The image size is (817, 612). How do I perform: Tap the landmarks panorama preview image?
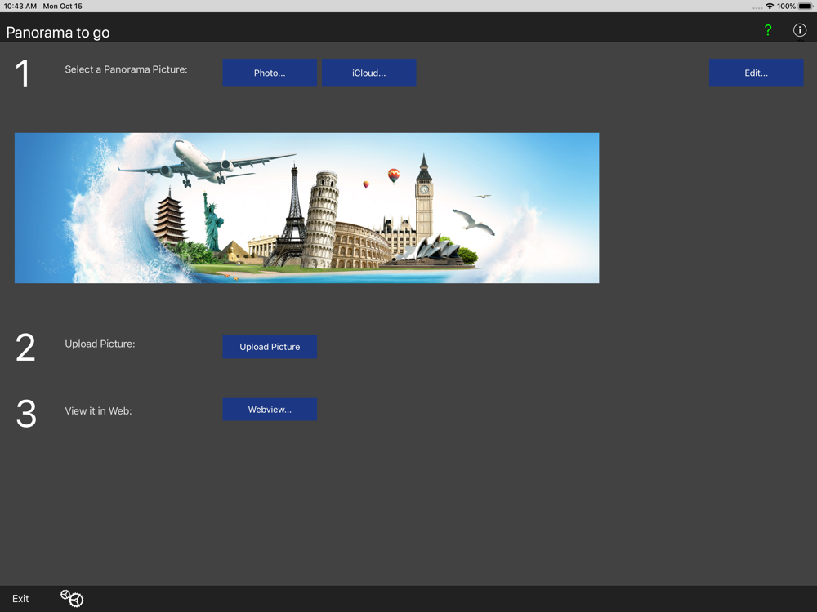(307, 208)
